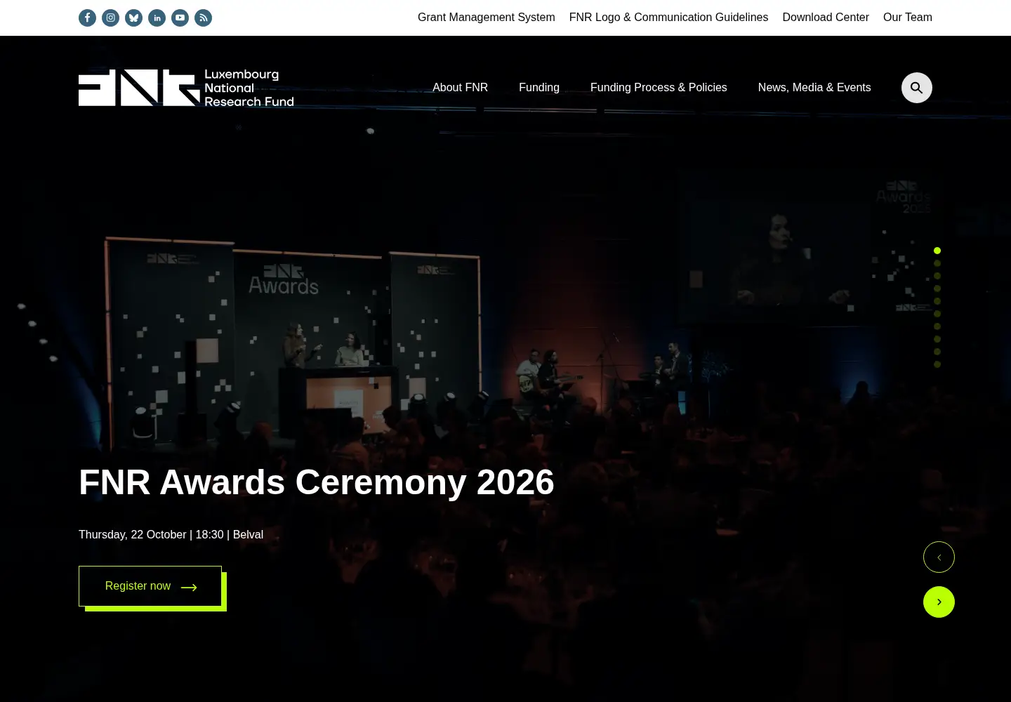Open the Our Team link
This screenshot has width=1011, height=702.
coord(908,18)
